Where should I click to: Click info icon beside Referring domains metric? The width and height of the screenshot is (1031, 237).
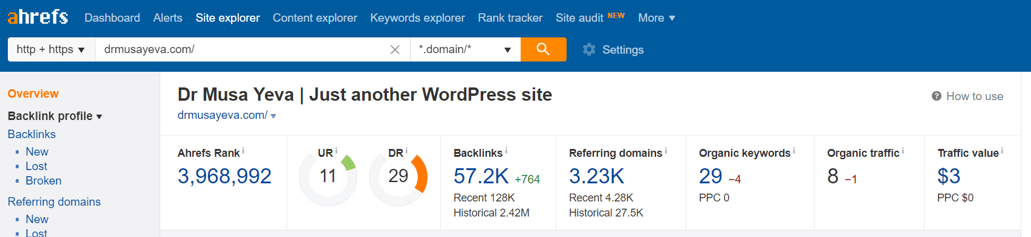click(666, 151)
